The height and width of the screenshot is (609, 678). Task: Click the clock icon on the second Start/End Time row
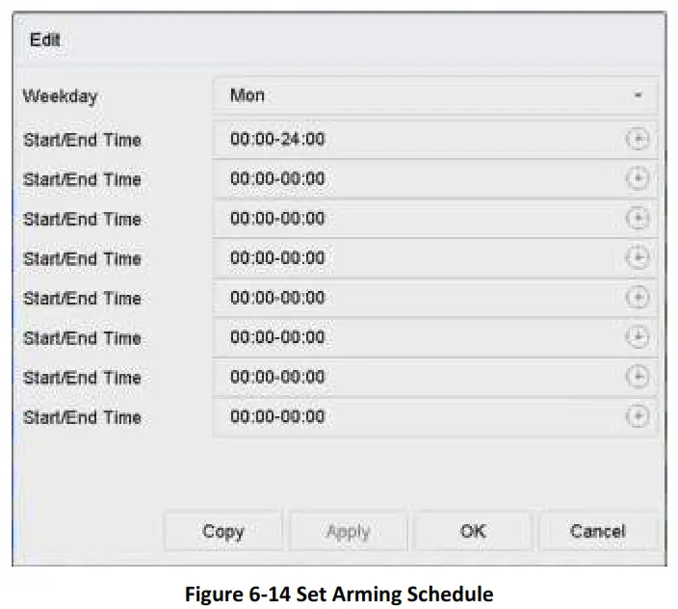(637, 179)
